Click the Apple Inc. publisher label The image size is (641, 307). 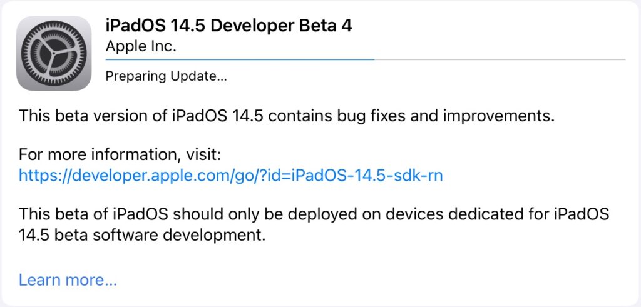coord(141,46)
